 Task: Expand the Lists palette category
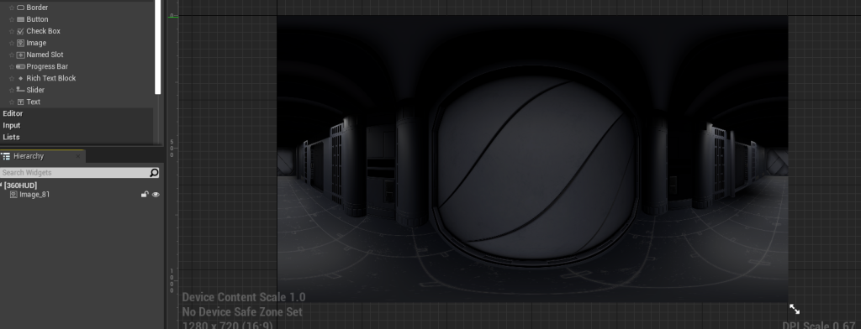tap(77, 137)
